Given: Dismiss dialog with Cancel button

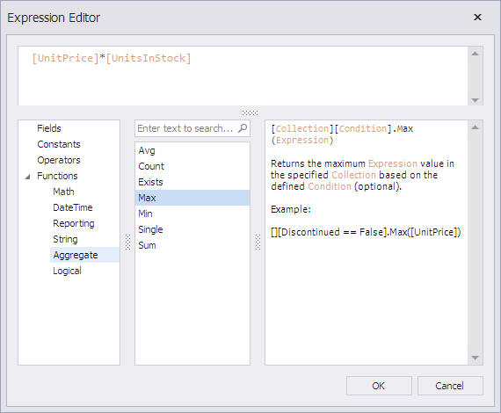Looking at the screenshot, I should (450, 386).
